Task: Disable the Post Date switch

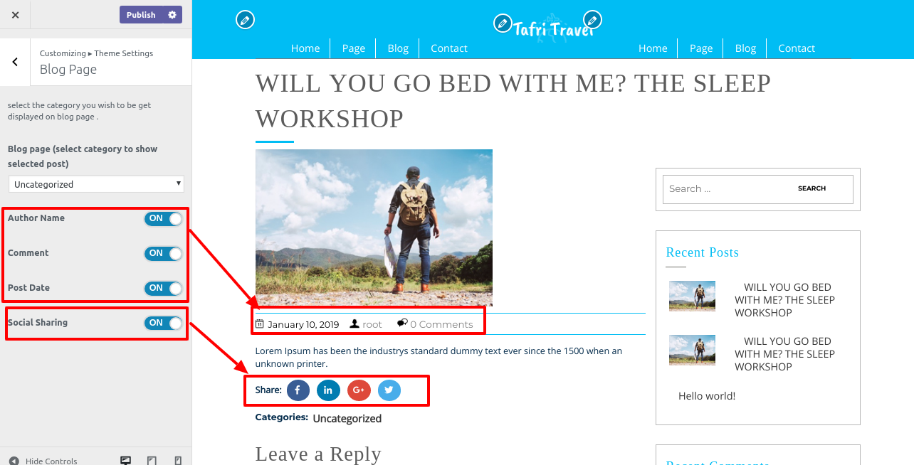Action: pos(164,288)
